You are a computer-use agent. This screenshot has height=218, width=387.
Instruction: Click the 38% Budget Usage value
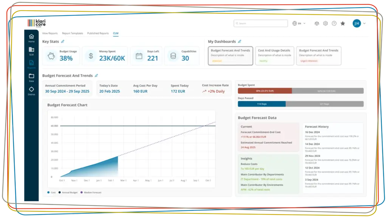66,58
